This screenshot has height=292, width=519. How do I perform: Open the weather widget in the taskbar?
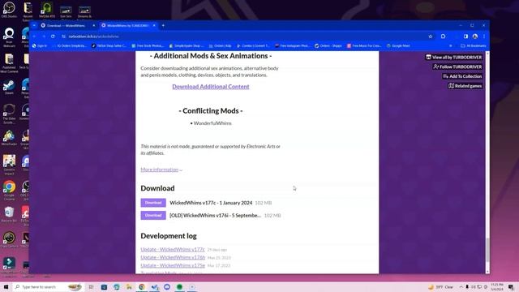pos(440,286)
